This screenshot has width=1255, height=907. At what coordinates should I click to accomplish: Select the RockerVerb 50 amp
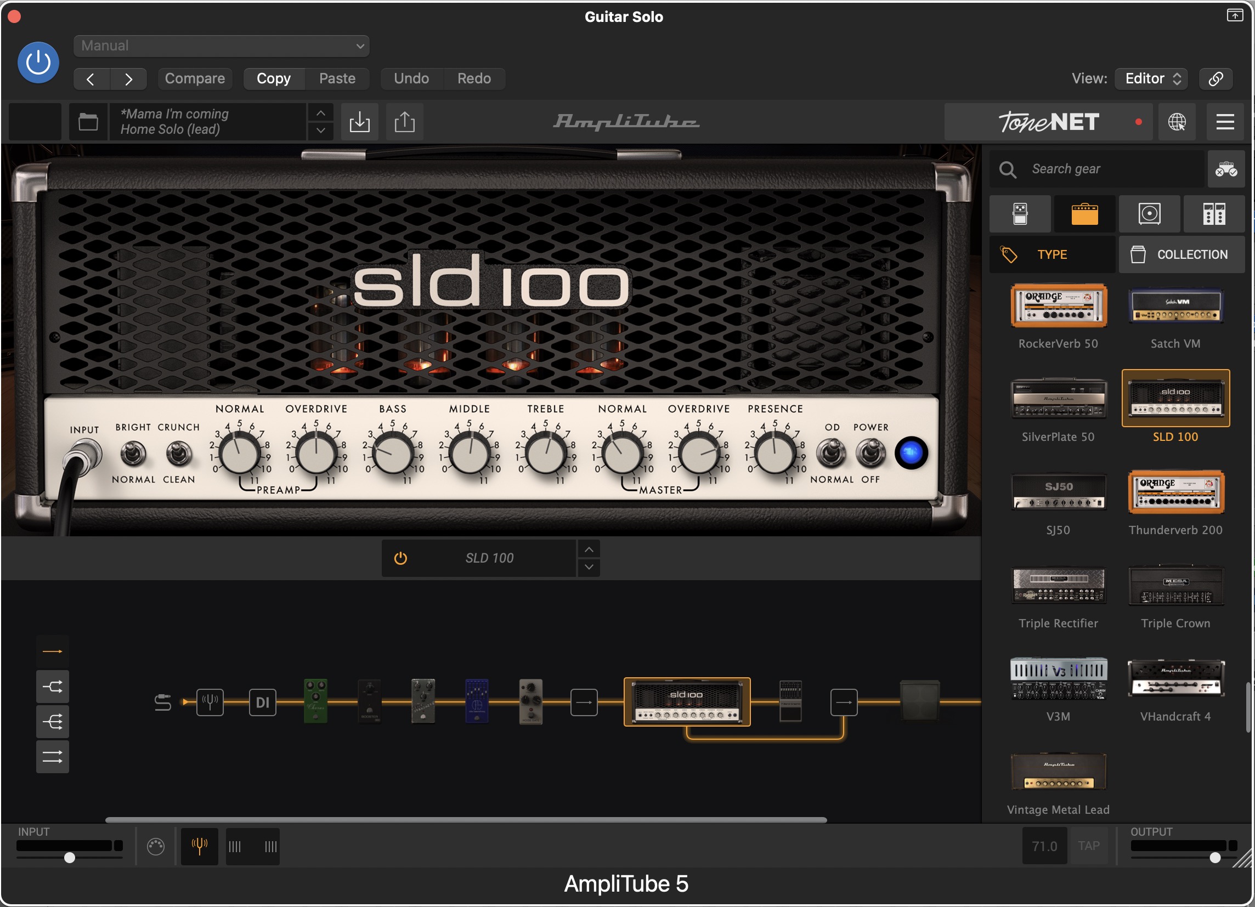(1059, 317)
